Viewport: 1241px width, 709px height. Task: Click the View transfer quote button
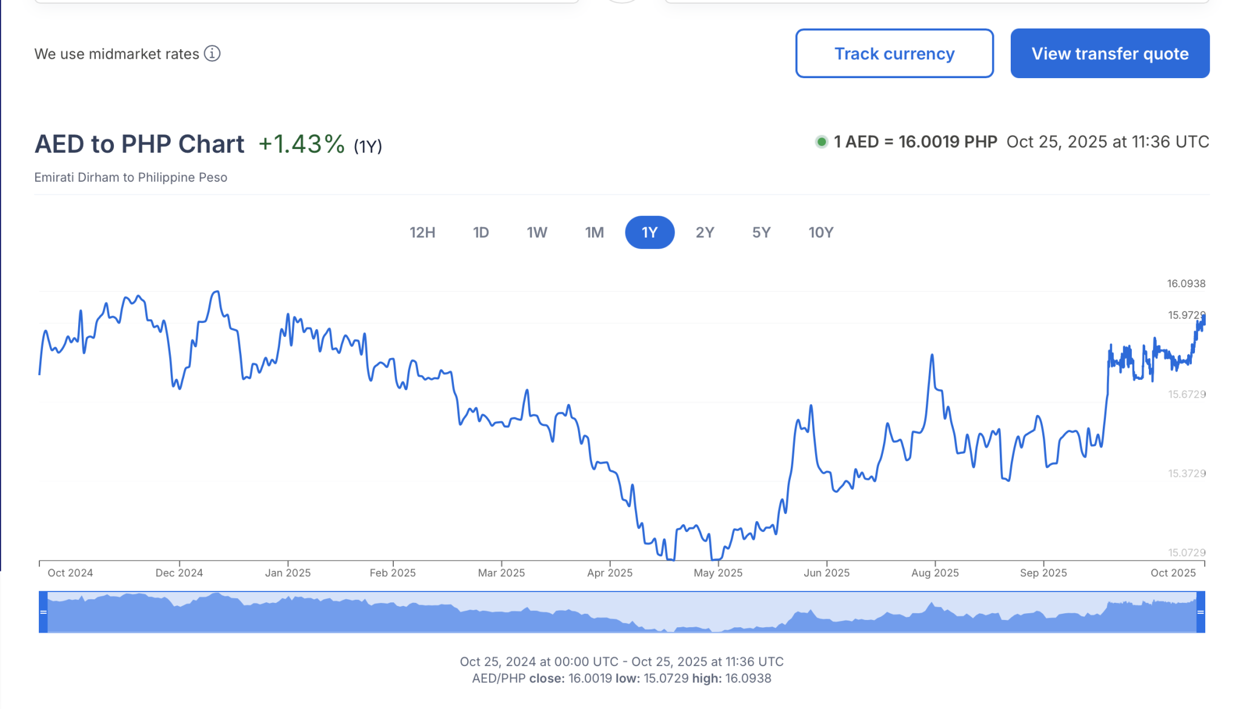pos(1110,53)
